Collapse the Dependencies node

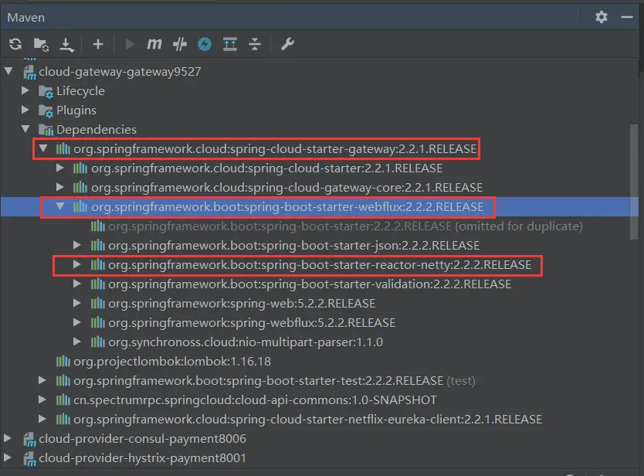click(25, 129)
